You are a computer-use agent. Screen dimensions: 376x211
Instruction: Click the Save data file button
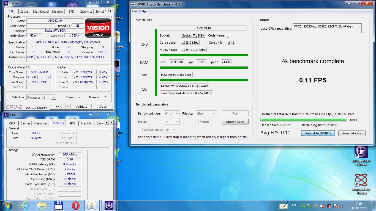tap(352, 133)
